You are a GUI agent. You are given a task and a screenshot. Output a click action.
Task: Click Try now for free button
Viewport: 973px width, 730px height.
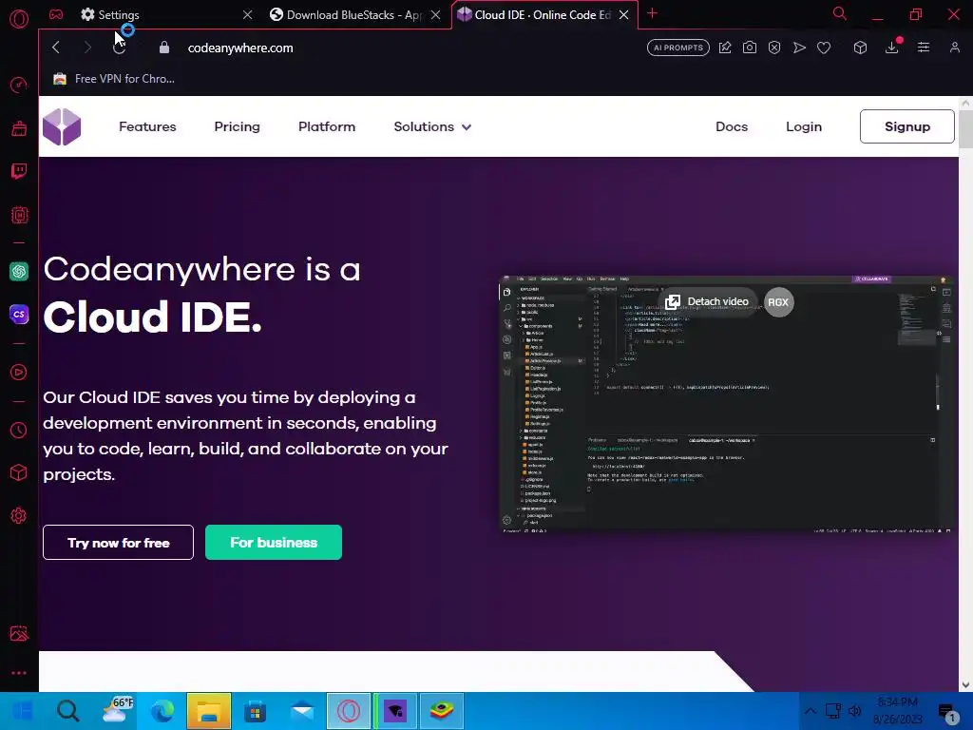[x=119, y=543]
